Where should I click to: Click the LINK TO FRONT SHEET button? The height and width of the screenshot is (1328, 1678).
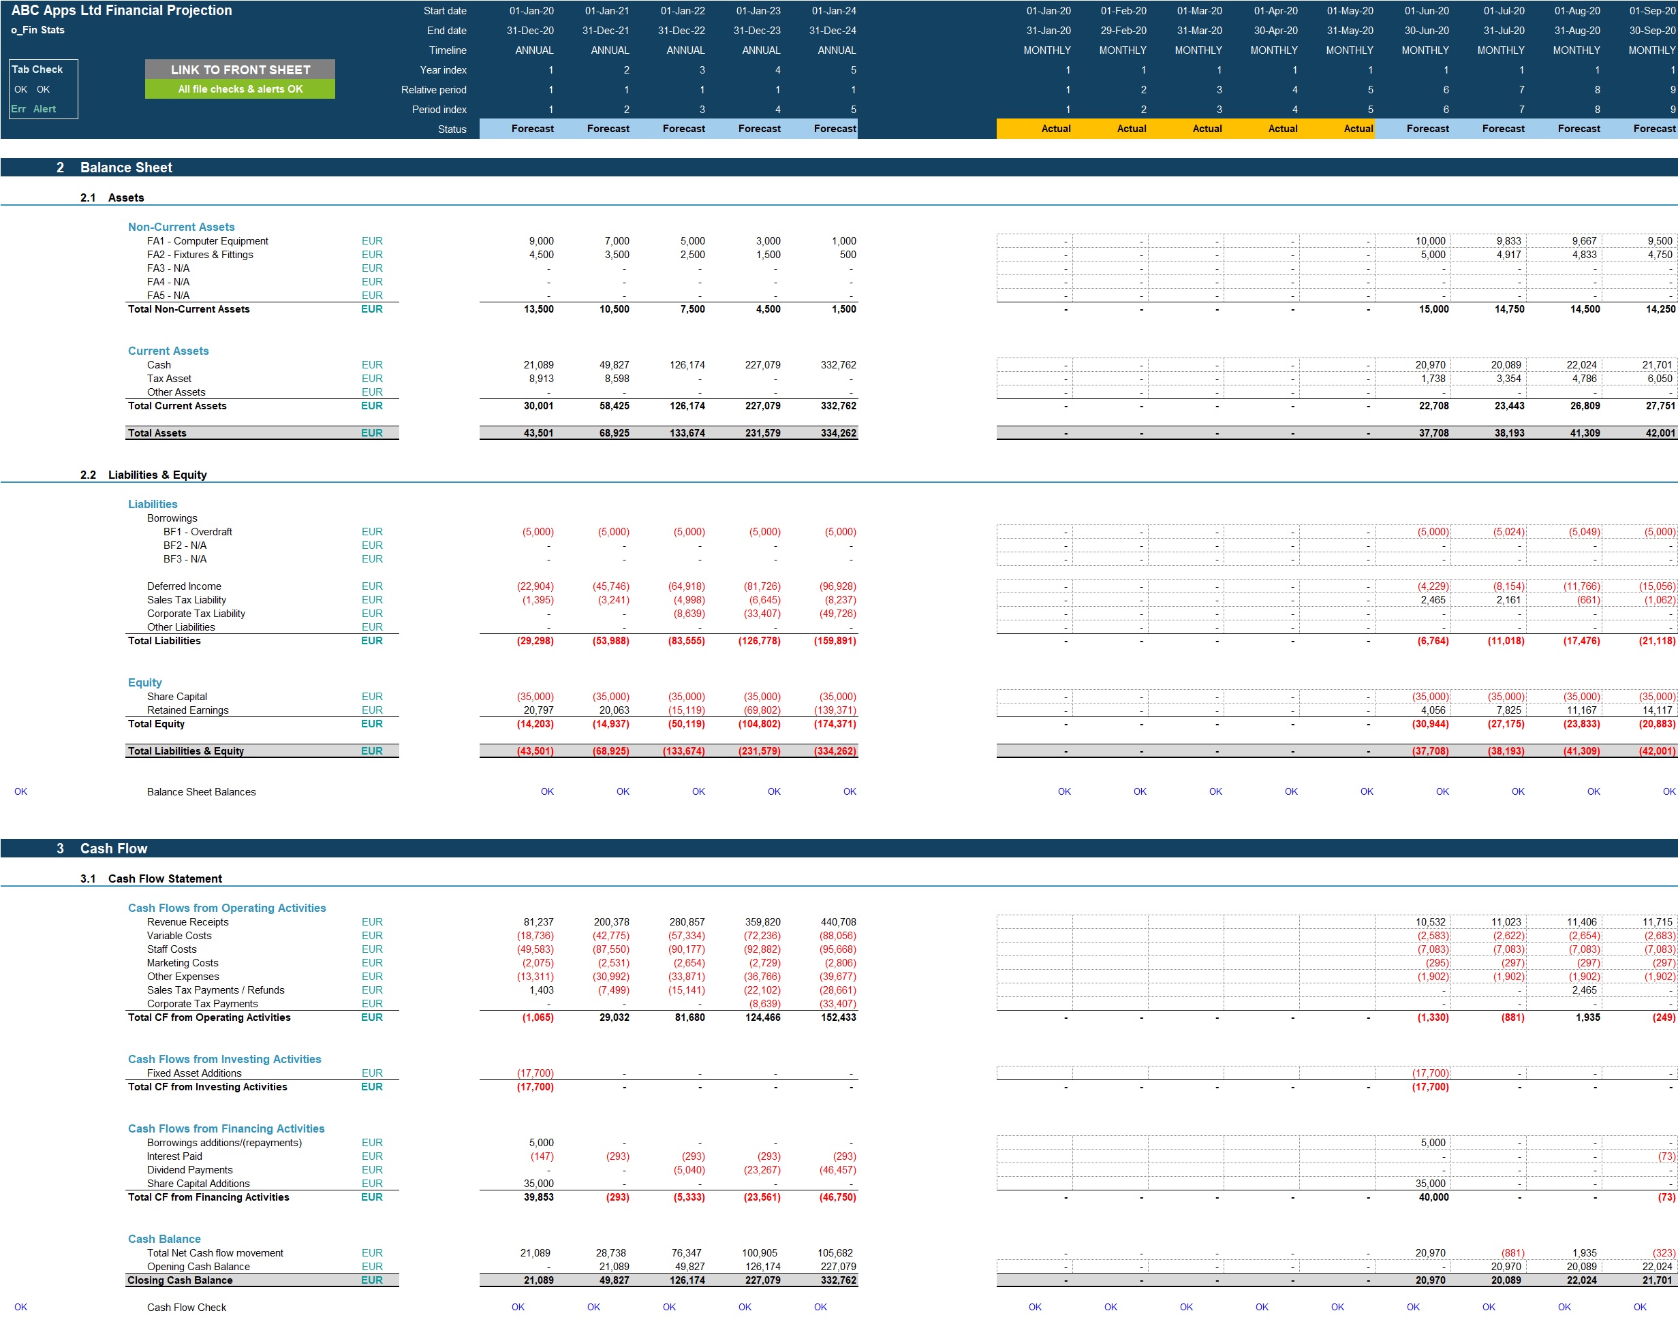tap(240, 69)
